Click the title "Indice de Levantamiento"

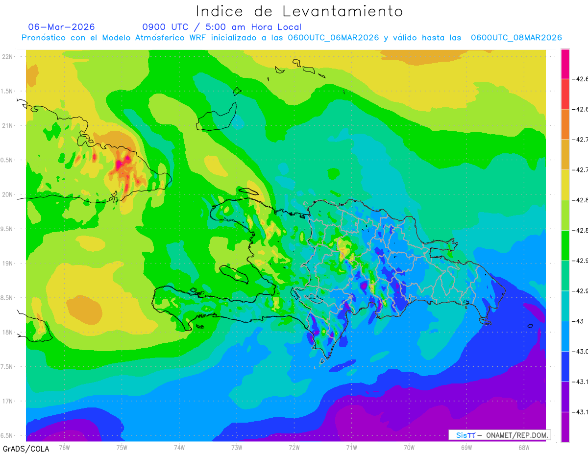[x=299, y=11]
